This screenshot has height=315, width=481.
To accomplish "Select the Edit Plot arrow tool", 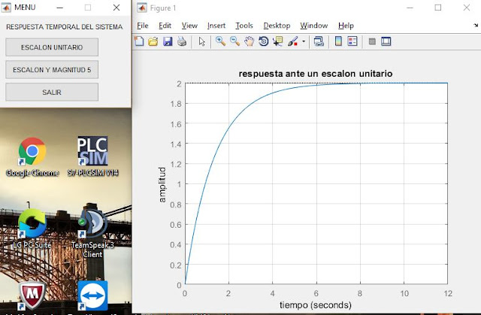I will (x=201, y=41).
